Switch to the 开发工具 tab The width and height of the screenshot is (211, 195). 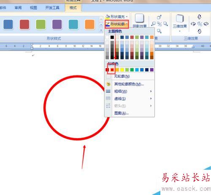(52, 8)
